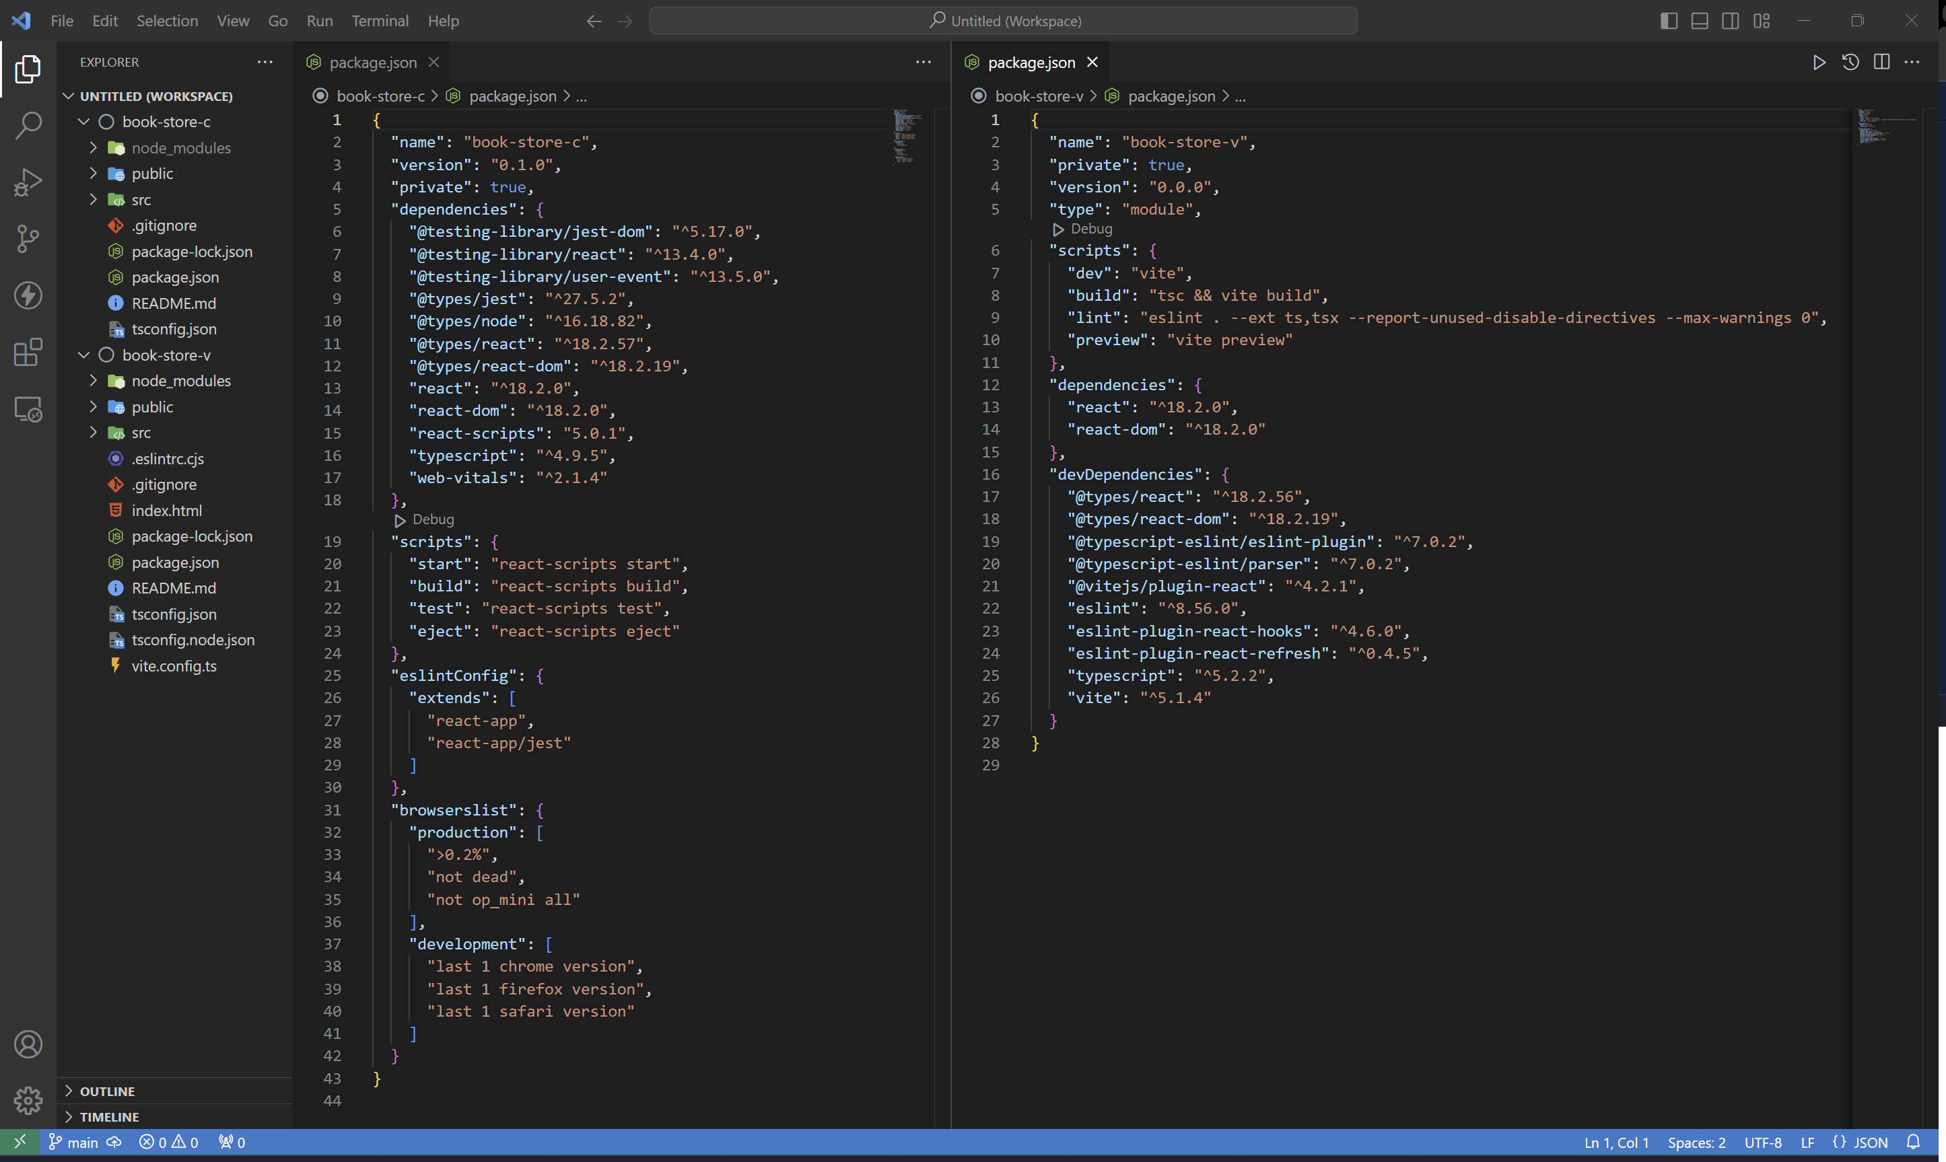The width and height of the screenshot is (1946, 1162).
Task: Close the left package.json tab
Action: (434, 62)
